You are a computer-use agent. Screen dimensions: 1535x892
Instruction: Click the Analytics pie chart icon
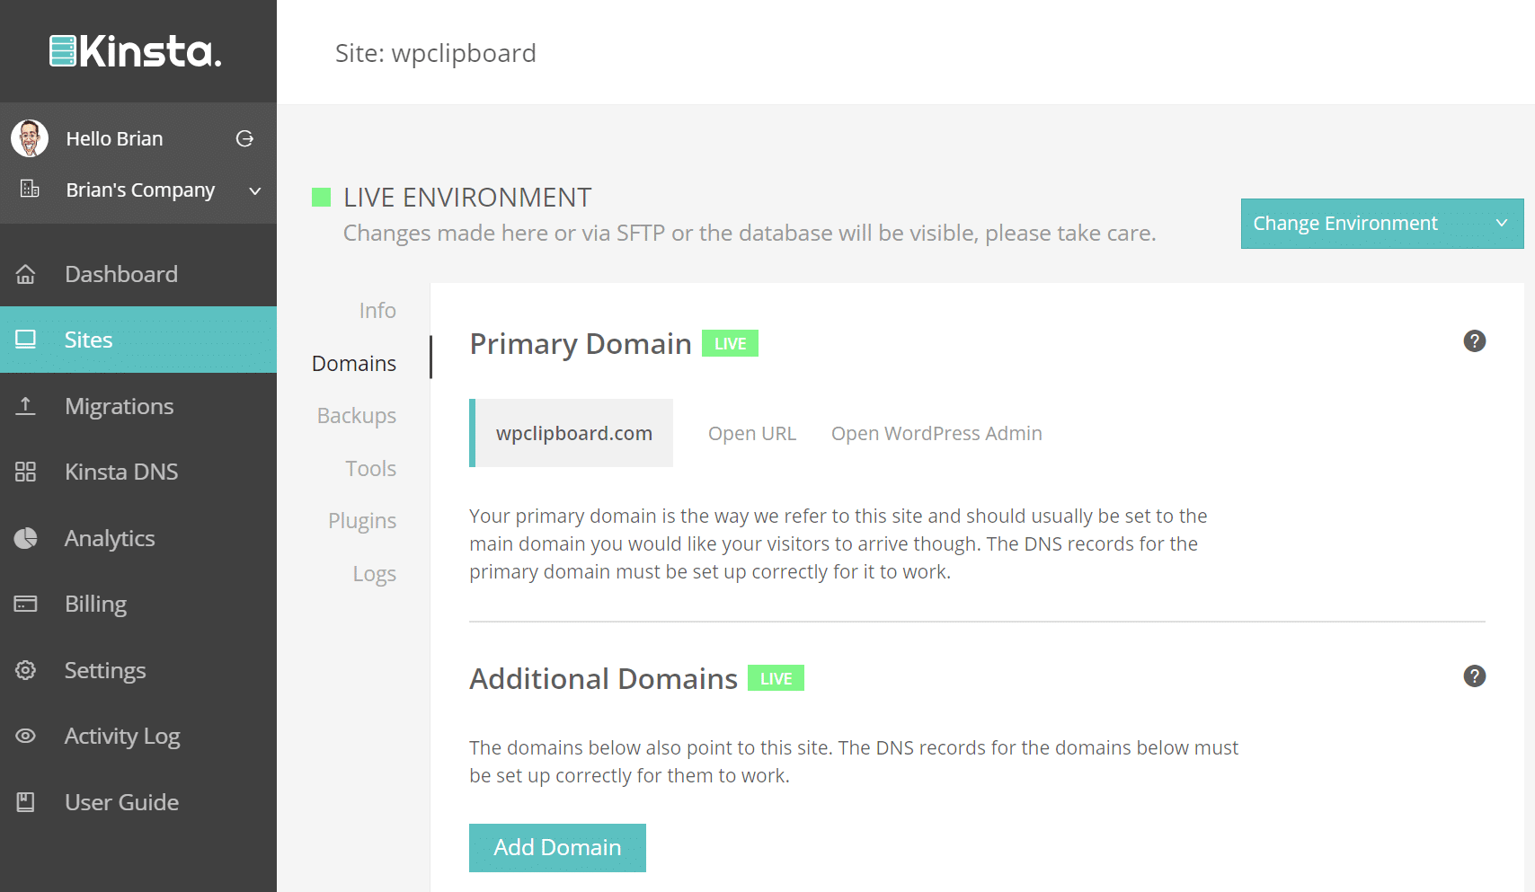point(26,538)
